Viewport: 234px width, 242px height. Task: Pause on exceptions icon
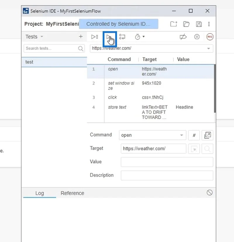(197, 37)
